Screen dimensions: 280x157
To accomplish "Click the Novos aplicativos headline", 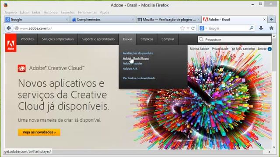I will coord(63,95).
